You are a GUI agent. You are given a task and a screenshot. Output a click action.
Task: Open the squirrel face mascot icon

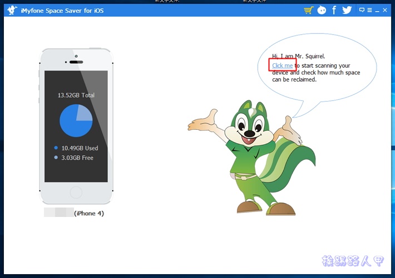(322, 10)
